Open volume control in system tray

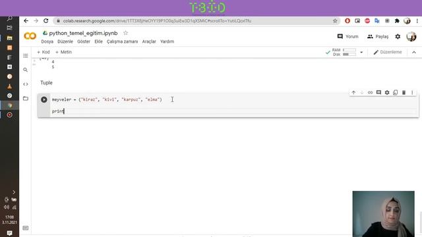click(x=6, y=207)
